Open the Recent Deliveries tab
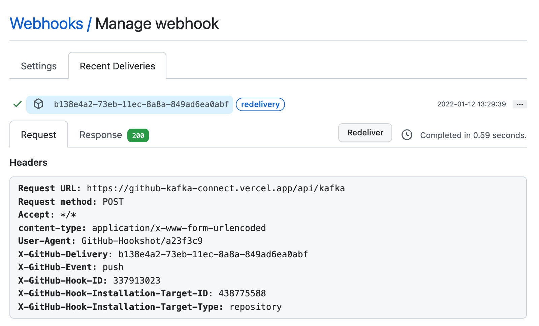The width and height of the screenshot is (539, 326). [x=117, y=66]
